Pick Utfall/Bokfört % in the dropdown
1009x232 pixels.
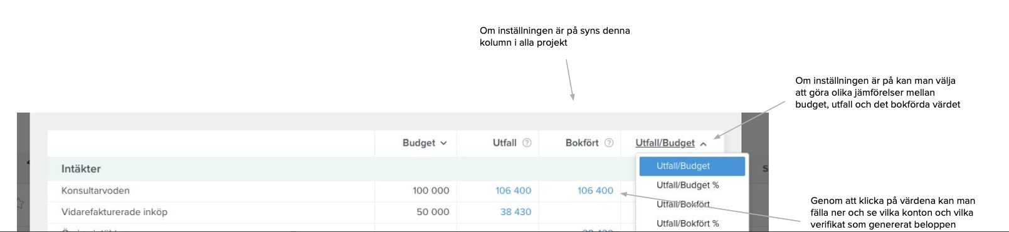coord(687,223)
